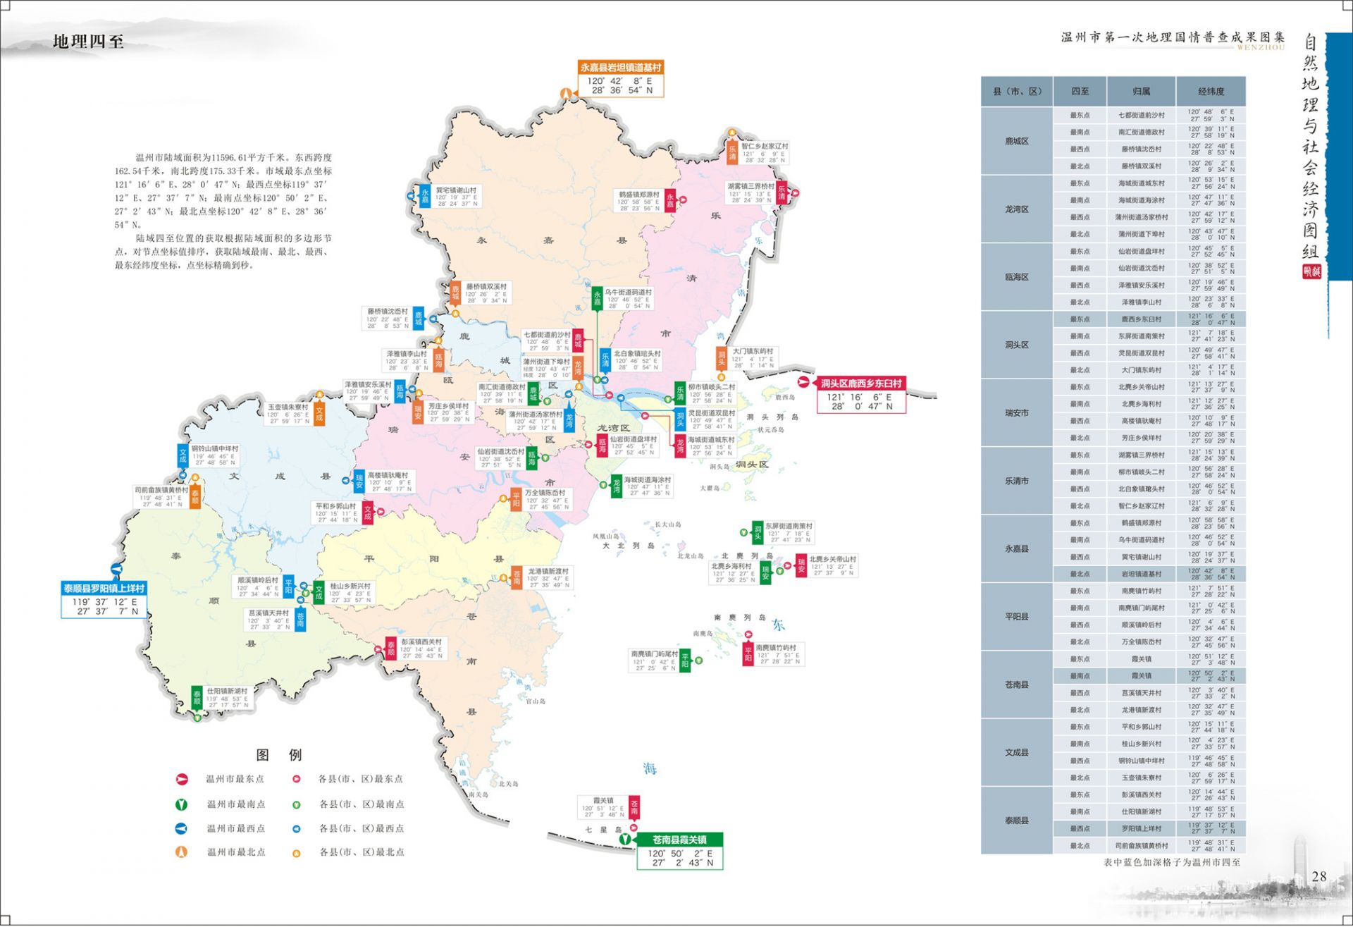The height and width of the screenshot is (927, 1353).
Task: Click the green 温州市最南点 legend icon
Action: pyautogui.click(x=181, y=804)
